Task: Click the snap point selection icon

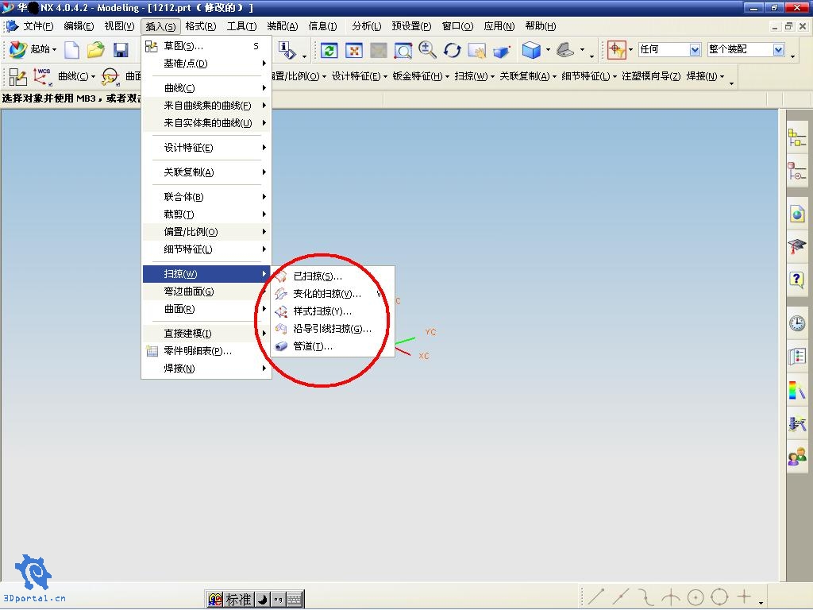Action: [616, 50]
